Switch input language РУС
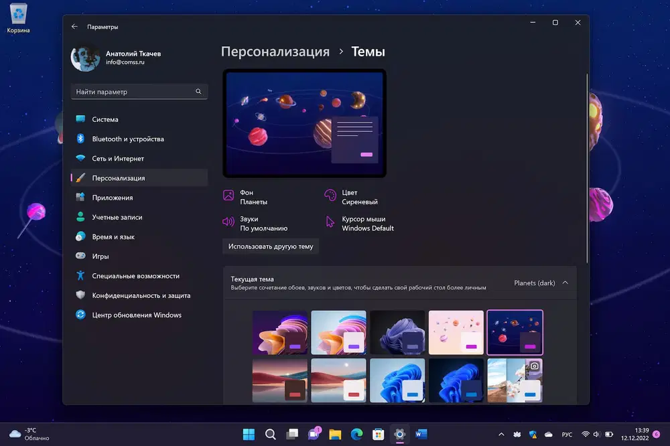The image size is (670, 446). pyautogui.click(x=567, y=435)
